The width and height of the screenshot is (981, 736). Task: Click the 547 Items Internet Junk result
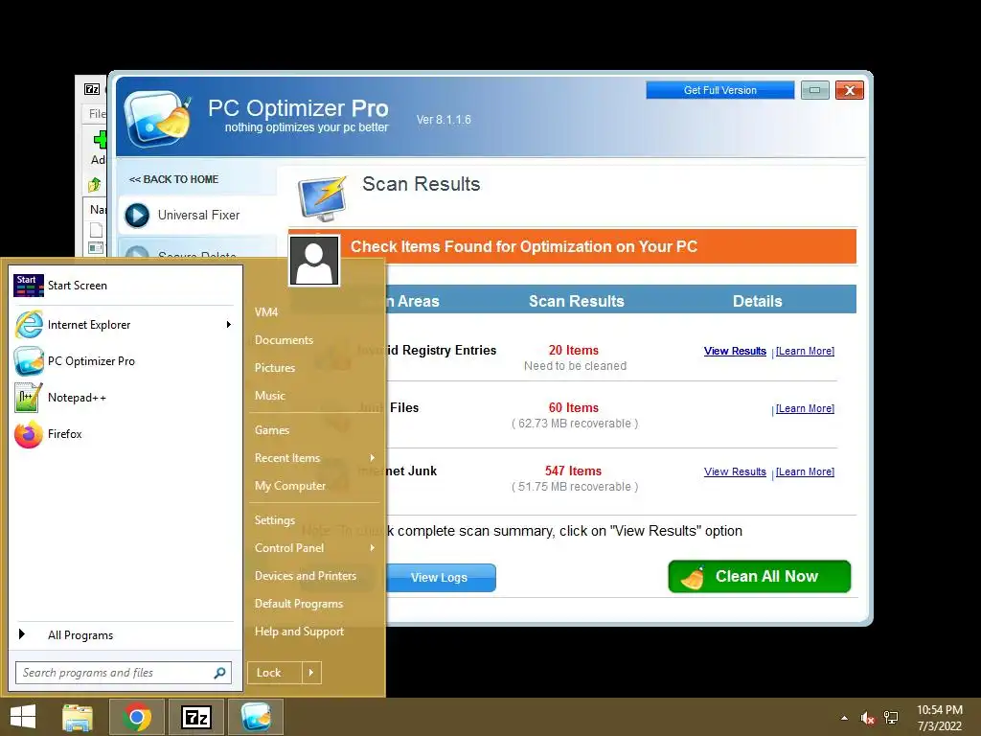[x=573, y=471]
